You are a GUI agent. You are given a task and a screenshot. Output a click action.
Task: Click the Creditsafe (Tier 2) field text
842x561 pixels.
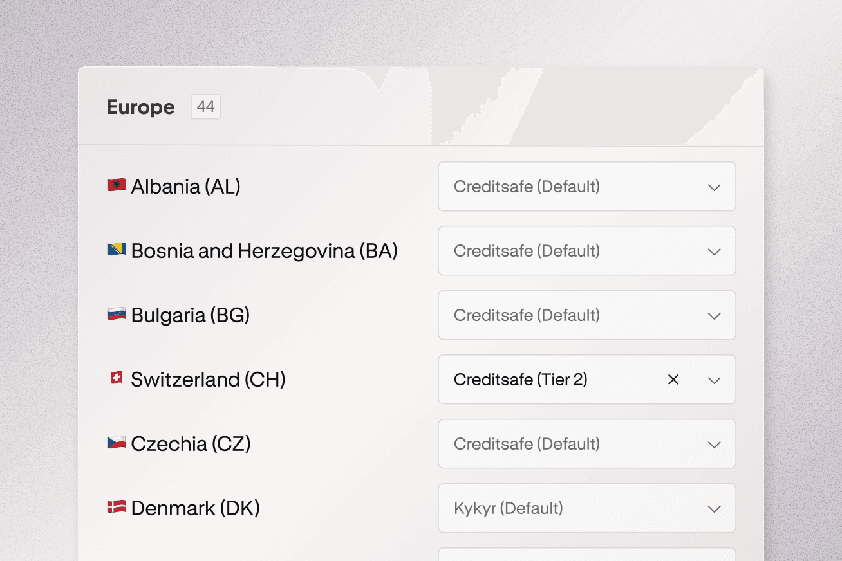520,380
